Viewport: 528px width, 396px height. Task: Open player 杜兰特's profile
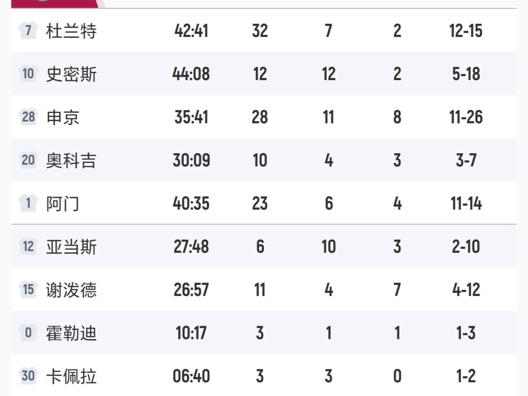tap(71, 31)
